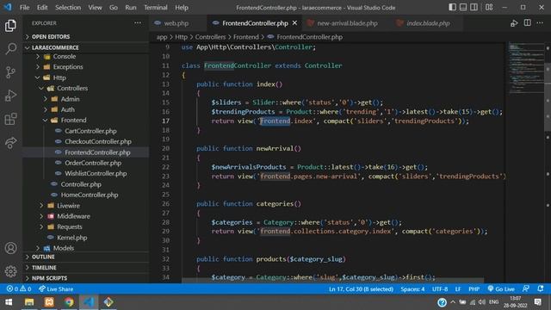Open File Explorer from Windows taskbar
This screenshot has height=310, width=551.
click(x=29, y=302)
